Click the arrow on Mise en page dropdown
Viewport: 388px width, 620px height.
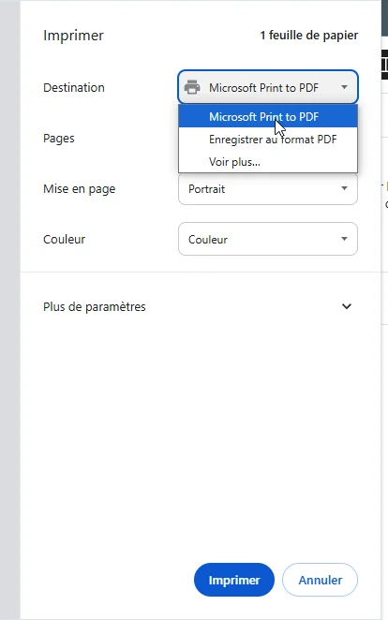344,188
